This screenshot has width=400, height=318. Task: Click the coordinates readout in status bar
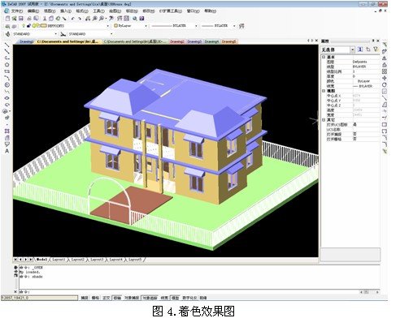click(39, 298)
